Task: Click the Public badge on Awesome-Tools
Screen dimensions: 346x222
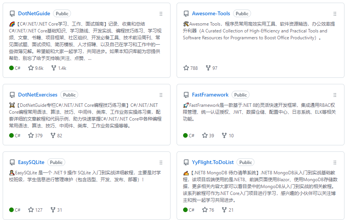Action: pyautogui.click(x=242, y=14)
